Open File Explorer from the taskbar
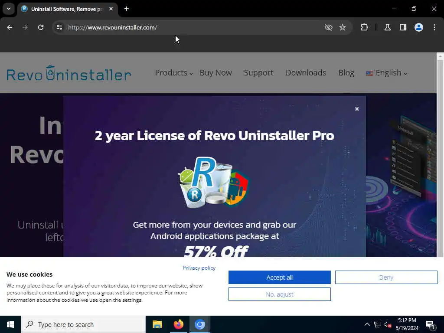Screen dimensions: 444x333 click(x=157, y=324)
